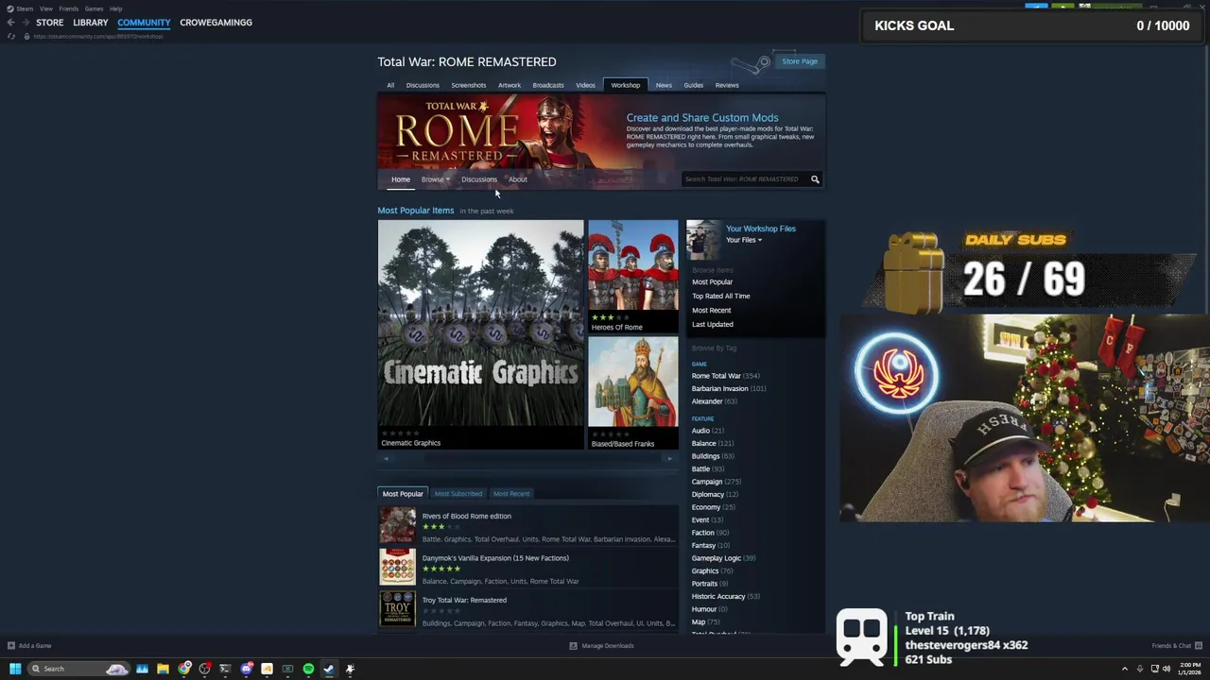Screen dimensions: 1210x680
Task: Switch to the Screenshots hub tab
Action: tap(468, 85)
